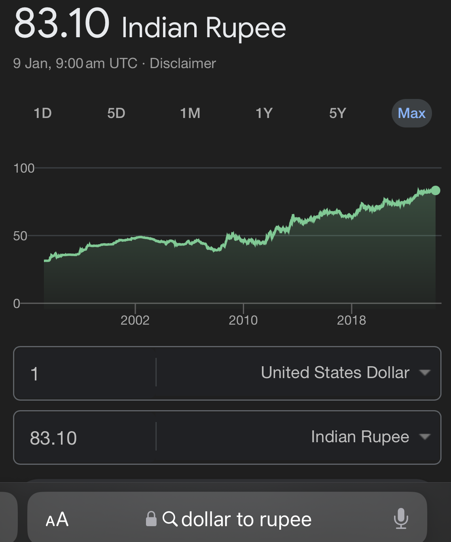The image size is (451, 542).
Task: Open the Indian Rupee currency dropdown
Action: coord(360,437)
